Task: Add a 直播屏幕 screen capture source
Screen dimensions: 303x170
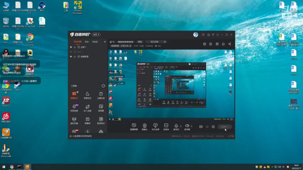Action: tap(134, 127)
